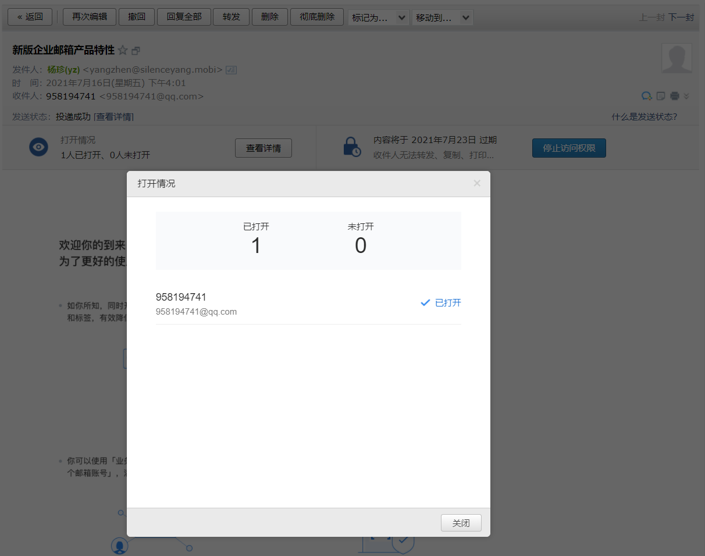
Task: Star the email next to the subject
Action: [123, 50]
